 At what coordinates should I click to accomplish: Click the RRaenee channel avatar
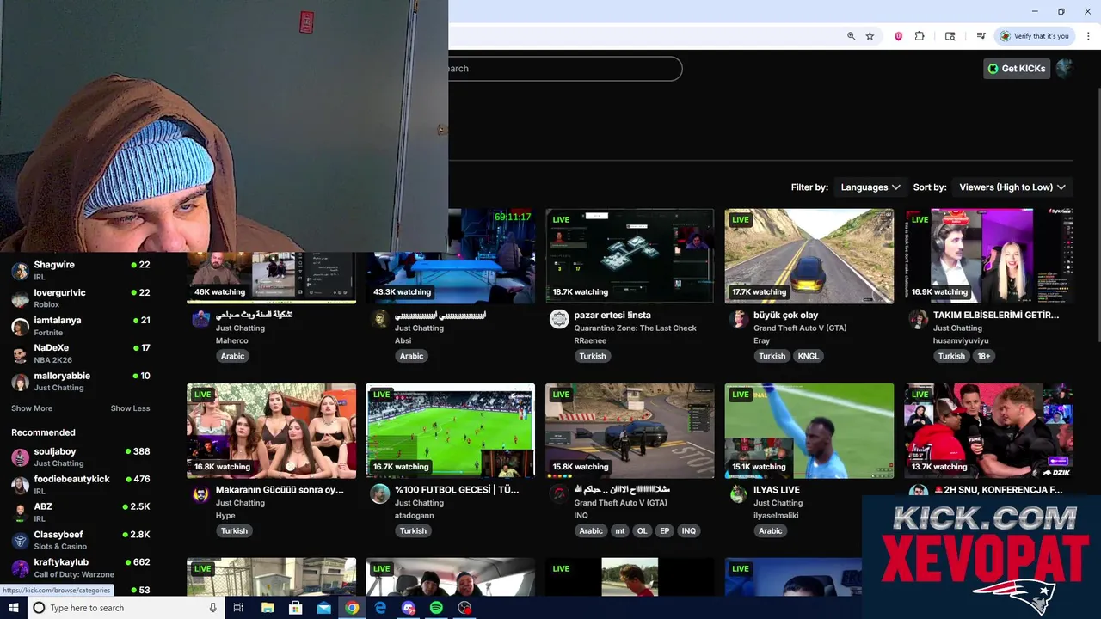click(559, 319)
